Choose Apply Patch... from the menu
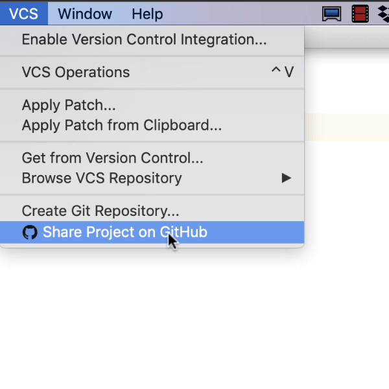The image size is (389, 389). (69, 105)
